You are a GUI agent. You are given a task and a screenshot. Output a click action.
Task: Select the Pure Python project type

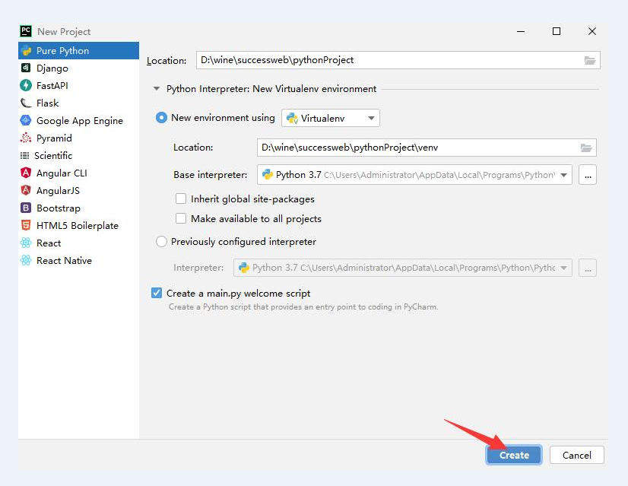click(78, 50)
